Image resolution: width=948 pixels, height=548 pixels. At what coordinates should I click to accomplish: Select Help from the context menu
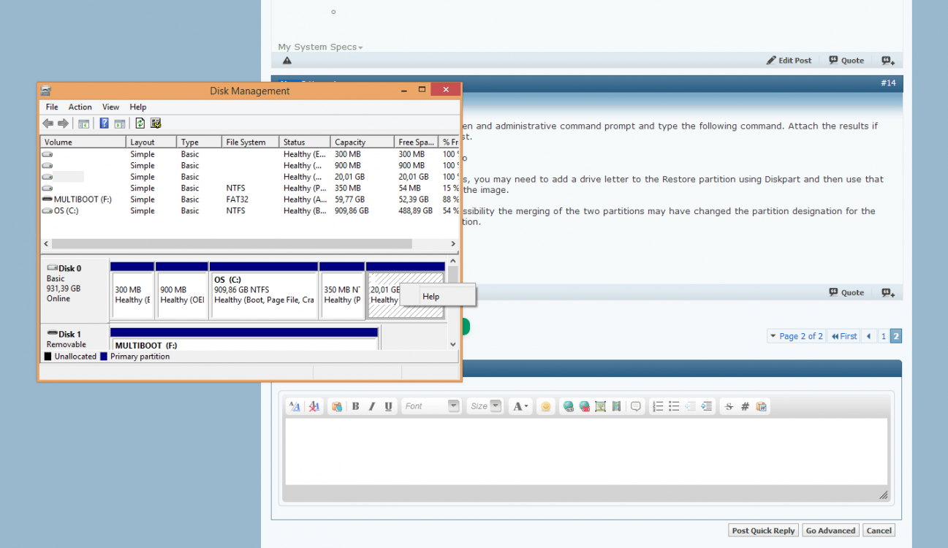tap(431, 296)
